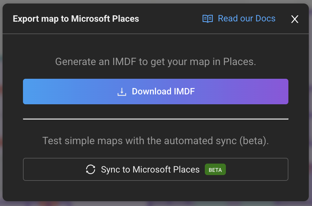This screenshot has width=312, height=206.
Task: Dismiss the Export map dialog with X
Action: coord(294,19)
